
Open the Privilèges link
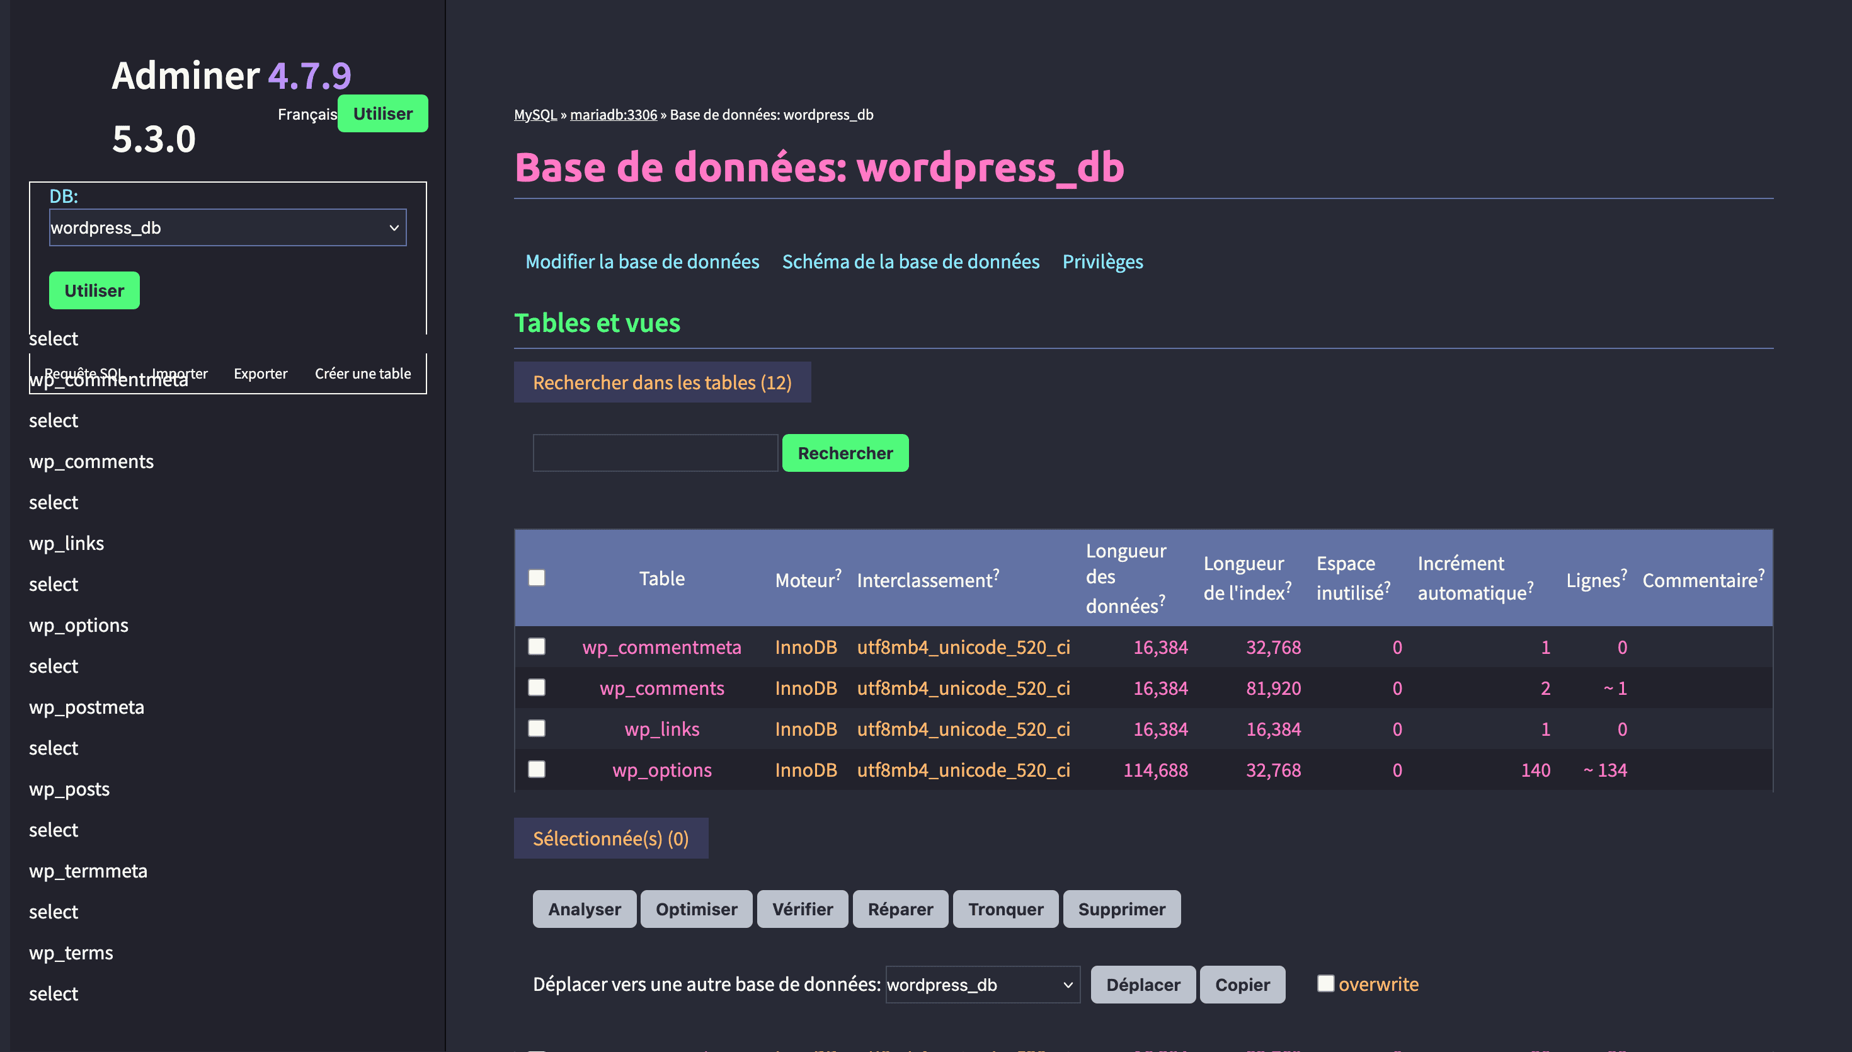click(x=1102, y=261)
